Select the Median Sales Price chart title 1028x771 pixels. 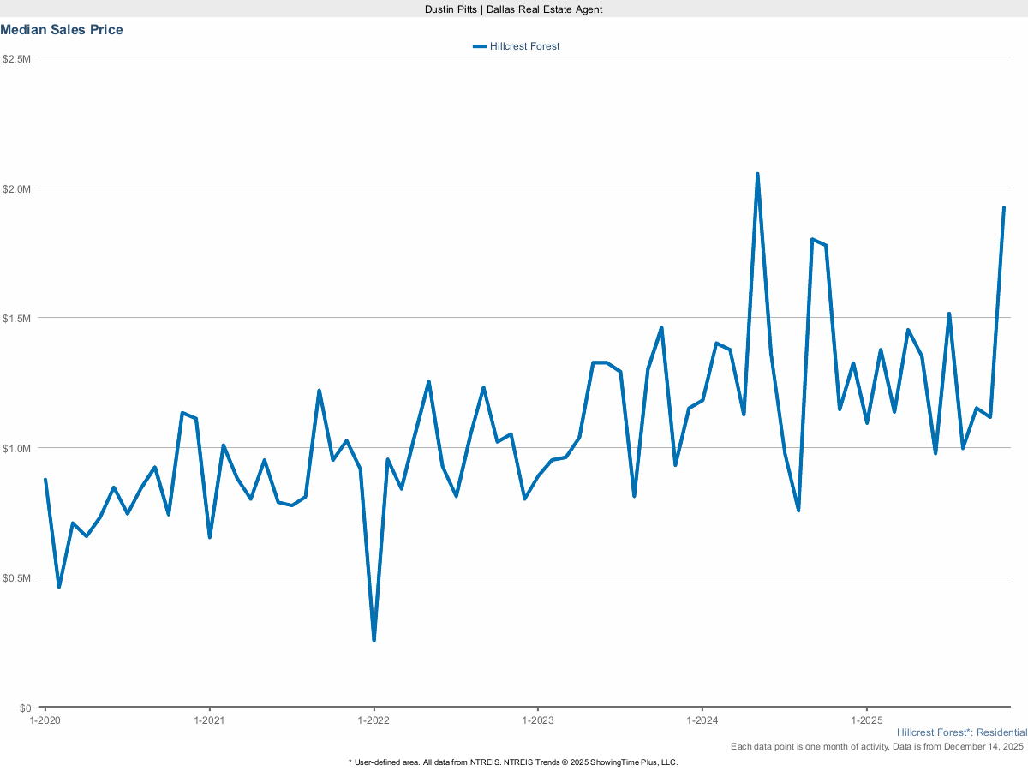pyautogui.click(x=62, y=29)
